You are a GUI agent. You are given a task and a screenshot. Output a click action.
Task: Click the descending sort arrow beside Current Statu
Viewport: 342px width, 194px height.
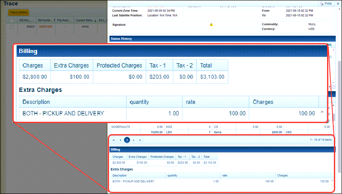pyautogui.click(x=95, y=21)
